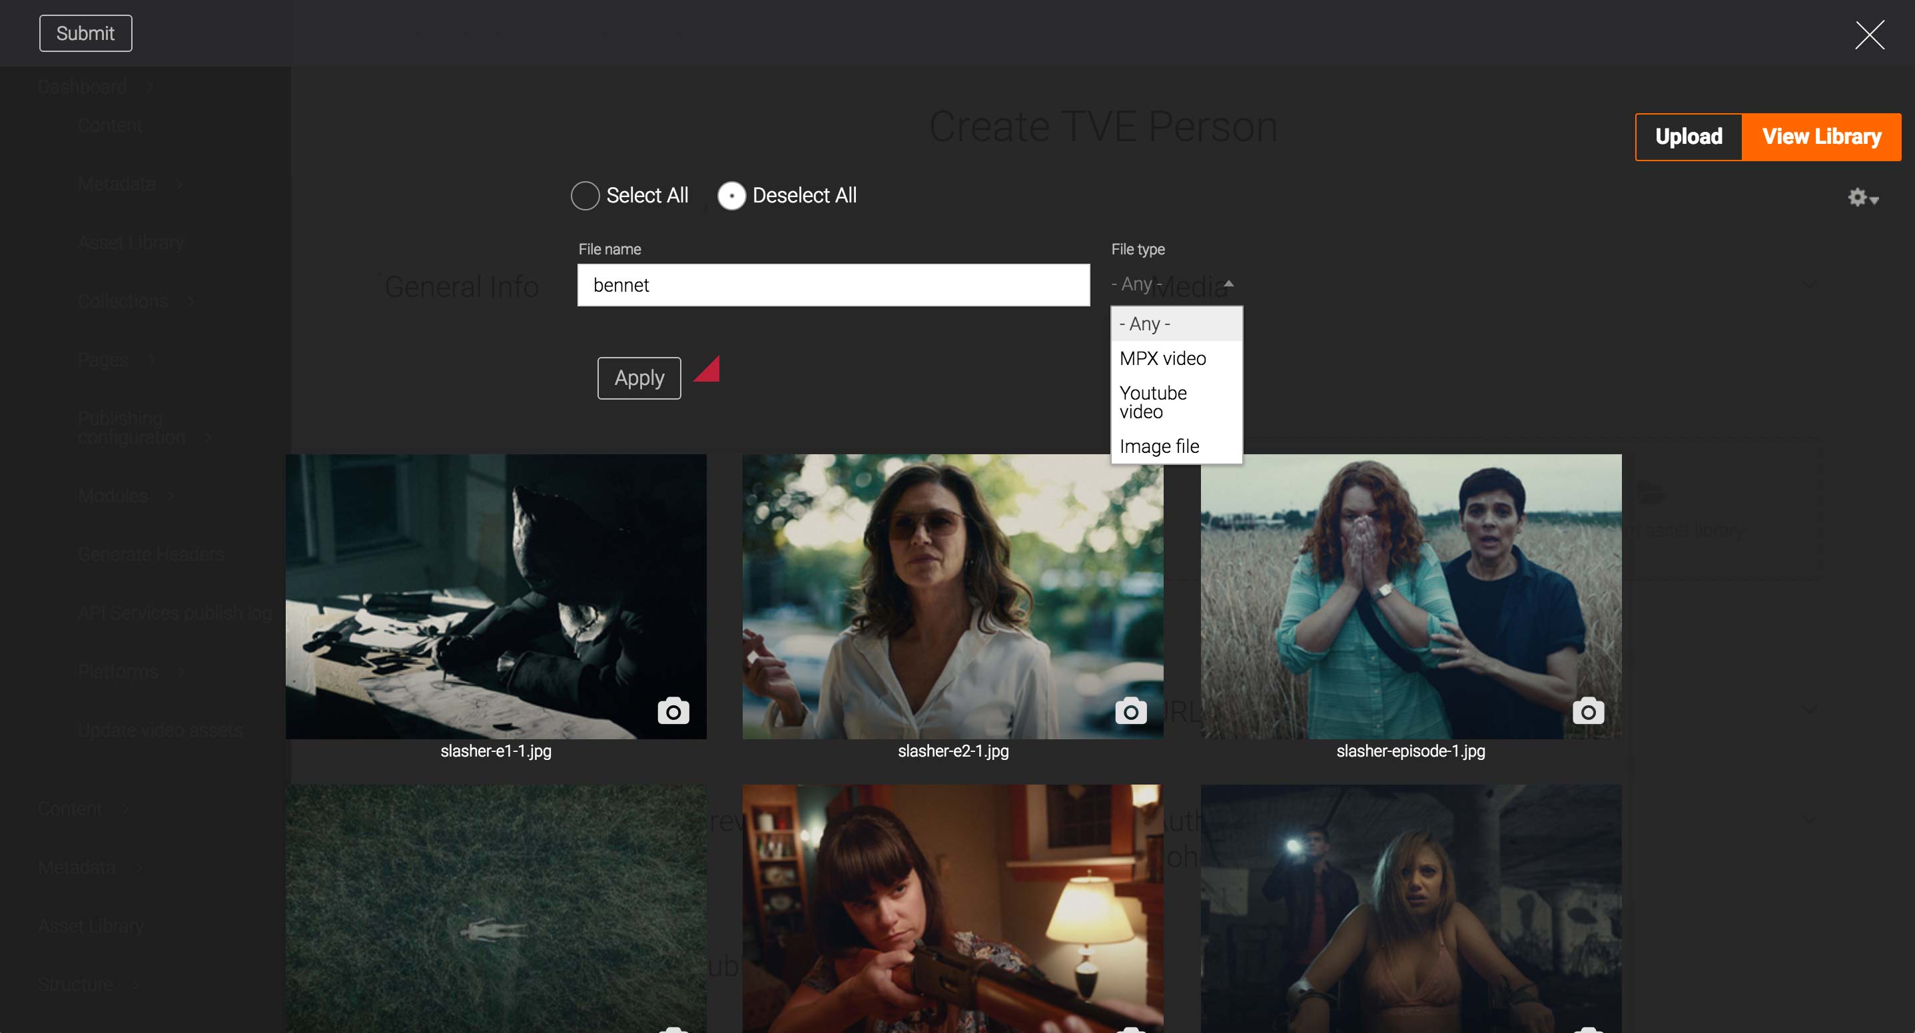Select the Deselect All radio button
Image resolution: width=1915 pixels, height=1033 pixels.
click(x=731, y=195)
